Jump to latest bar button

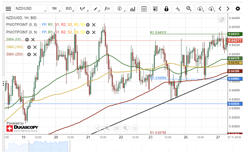(x=116, y=128)
